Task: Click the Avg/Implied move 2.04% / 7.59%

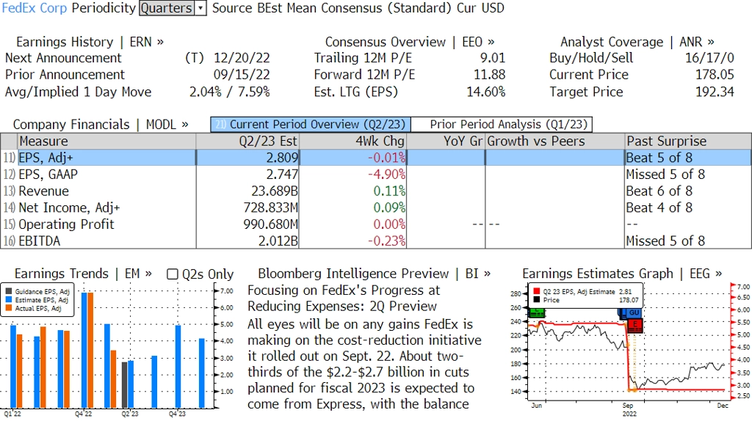Action: (x=229, y=92)
